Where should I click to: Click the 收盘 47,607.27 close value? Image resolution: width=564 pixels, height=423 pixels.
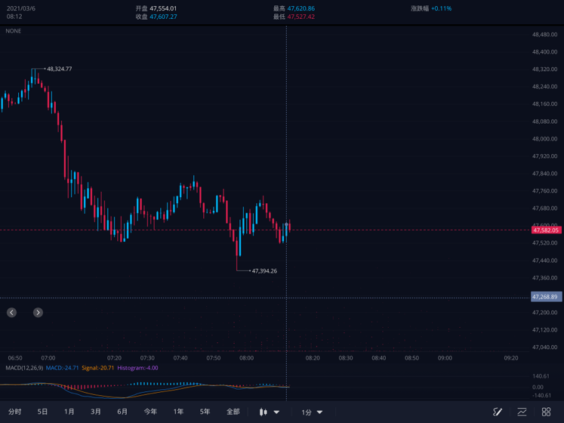coord(156,17)
